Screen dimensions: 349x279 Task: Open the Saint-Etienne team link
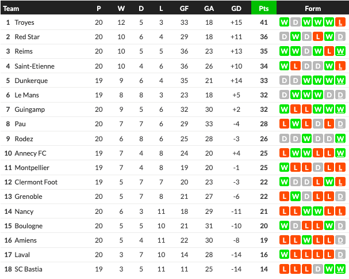pyautogui.click(x=33, y=66)
